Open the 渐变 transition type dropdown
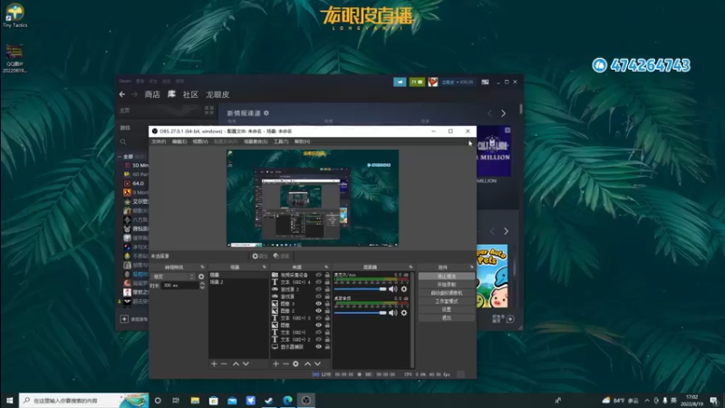This screenshot has height=408, width=725. coord(173,277)
